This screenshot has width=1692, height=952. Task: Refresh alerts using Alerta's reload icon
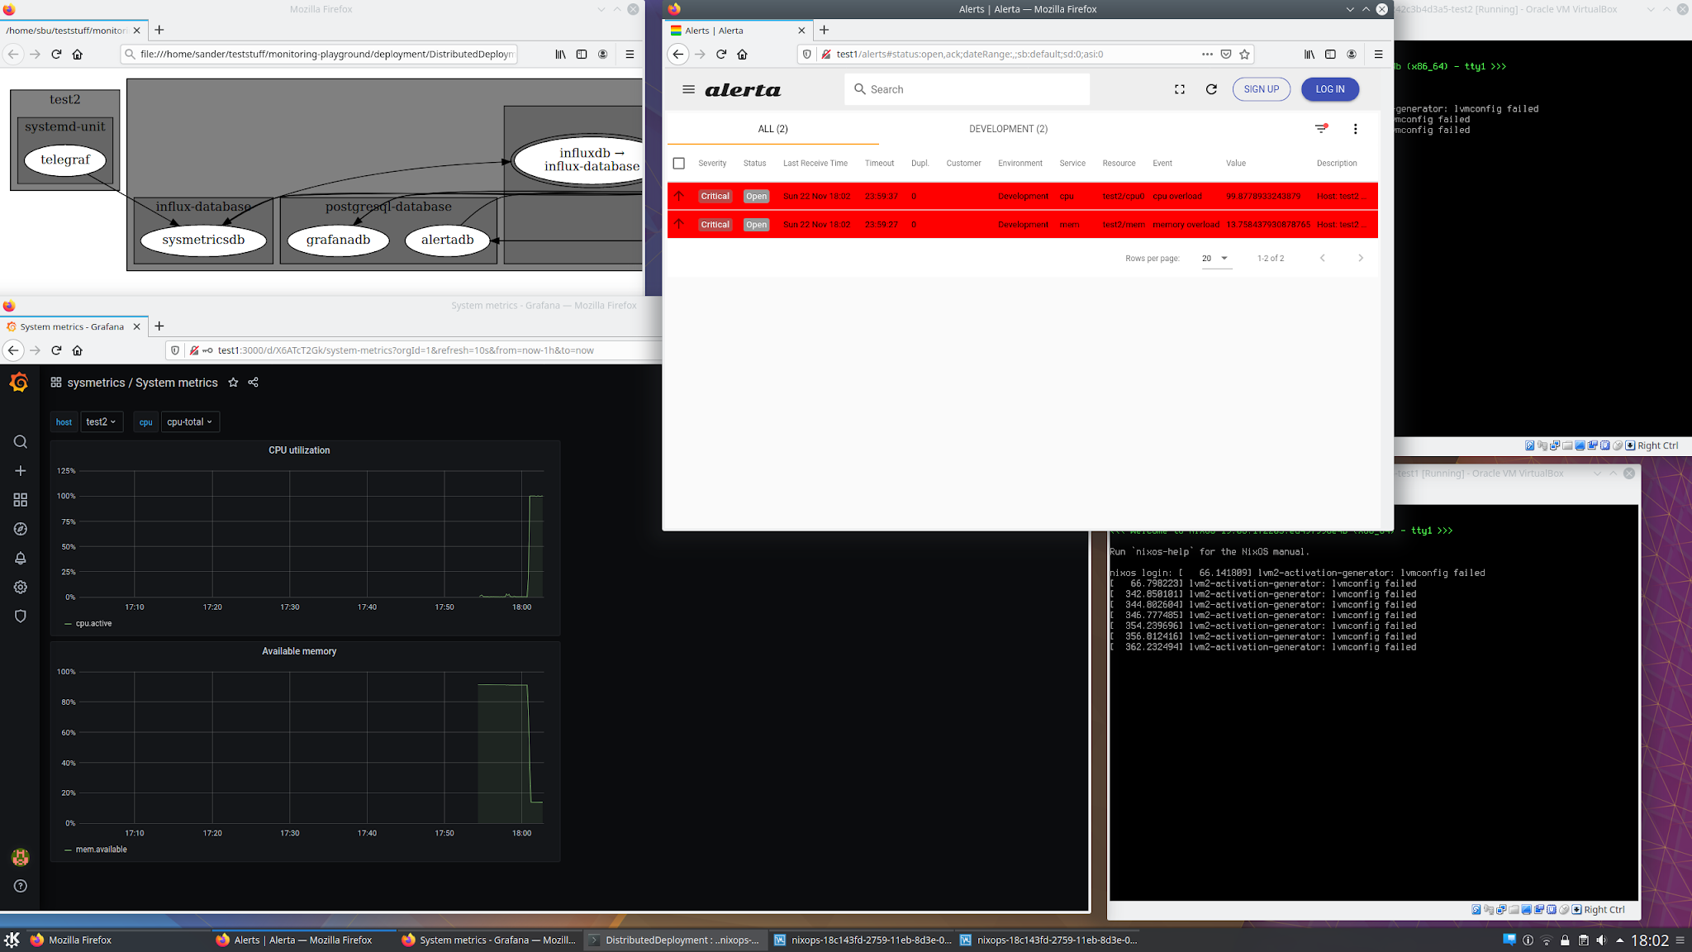[x=1211, y=89]
